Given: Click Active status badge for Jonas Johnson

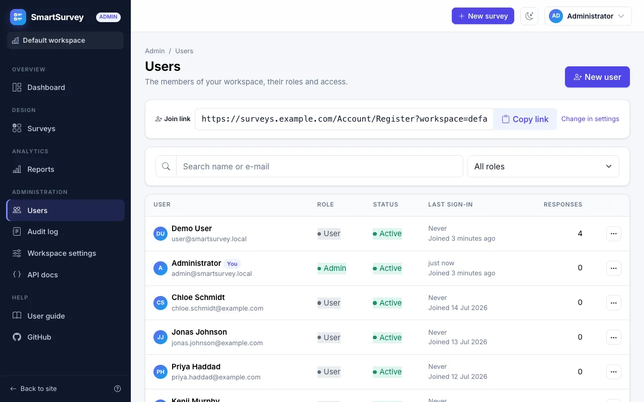Looking at the screenshot, I should [x=387, y=338].
